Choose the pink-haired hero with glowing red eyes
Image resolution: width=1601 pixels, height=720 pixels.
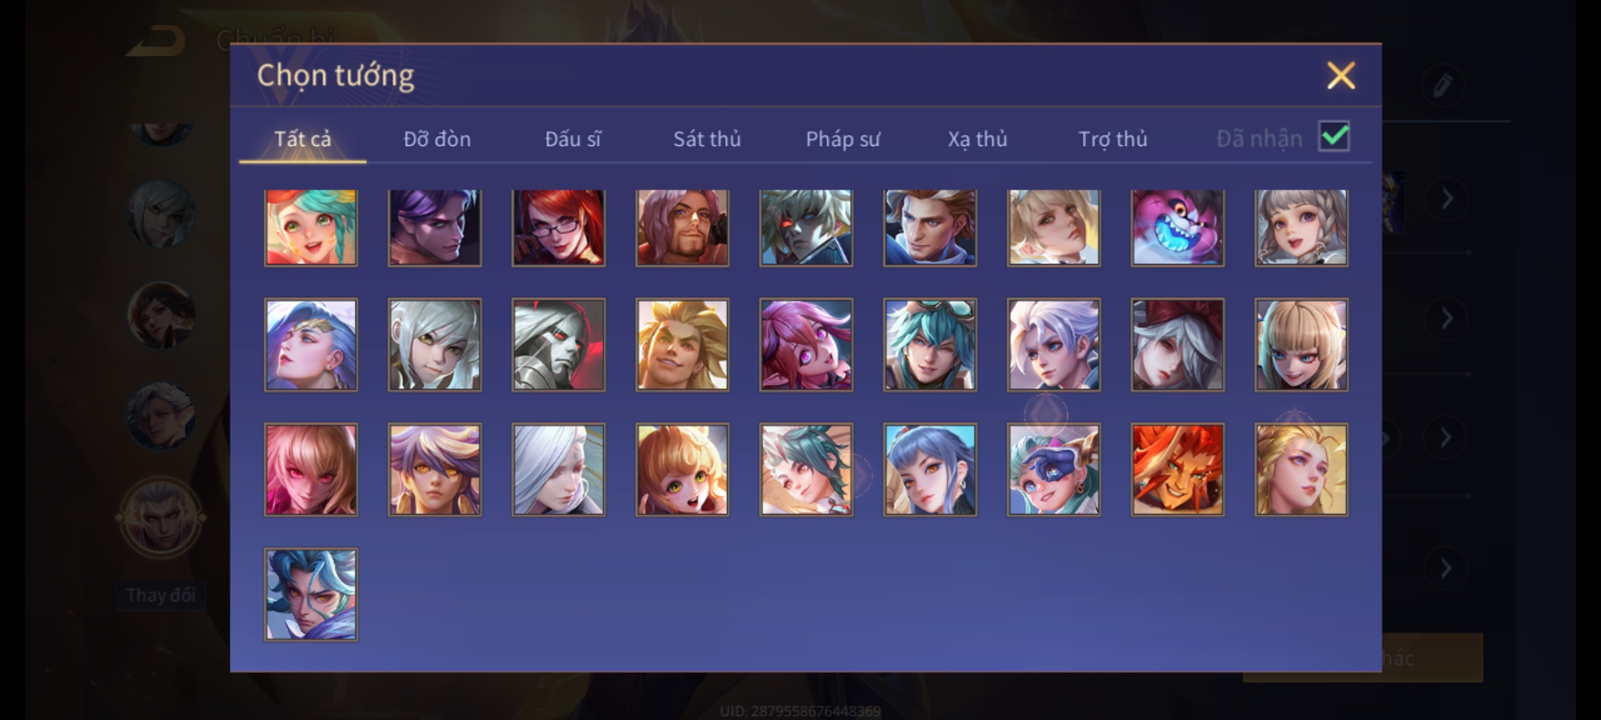[x=311, y=470]
